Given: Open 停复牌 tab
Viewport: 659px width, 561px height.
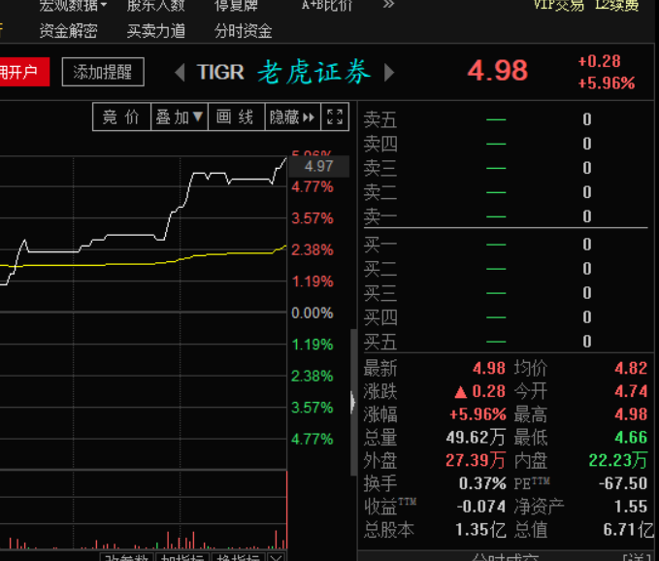Looking at the screenshot, I should tap(236, 5).
